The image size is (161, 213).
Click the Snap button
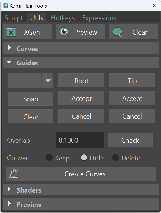[x=31, y=99]
